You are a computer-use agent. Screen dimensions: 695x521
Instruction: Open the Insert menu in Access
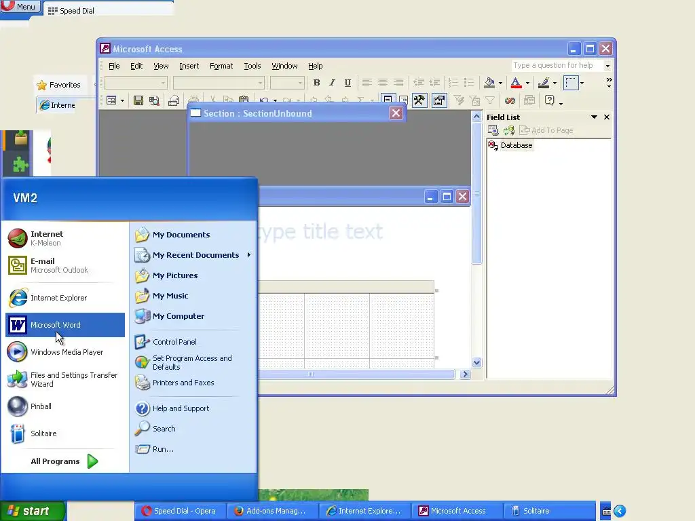[189, 66]
